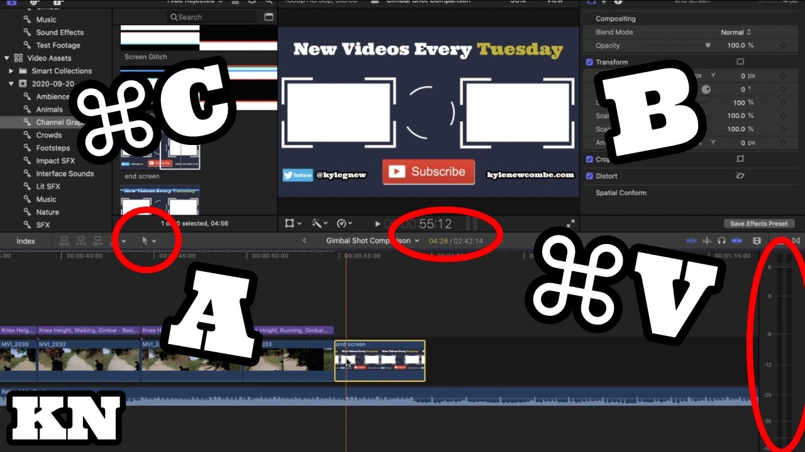Toggle the Distort checkbox
Image resolution: width=805 pixels, height=452 pixels.
(x=589, y=176)
